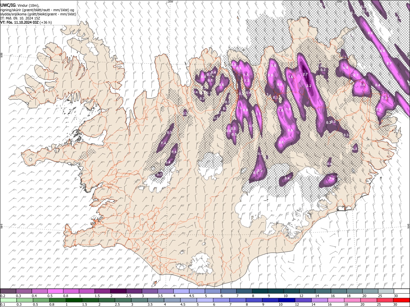Screen dimensions: 410x307
Task: Click the rain legend swatch starting at 20
Action: pos(369,300)
